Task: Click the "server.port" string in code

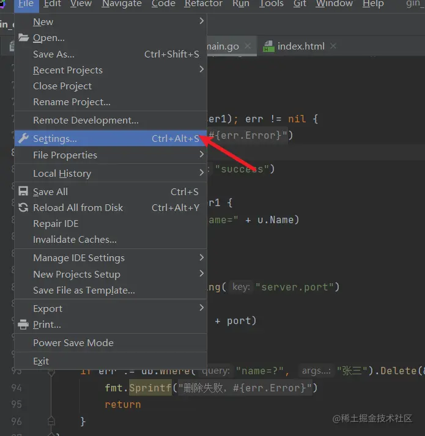Action: (x=294, y=287)
